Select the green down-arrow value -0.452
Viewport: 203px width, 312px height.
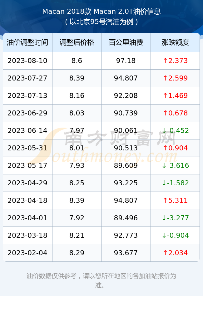tap(175, 130)
